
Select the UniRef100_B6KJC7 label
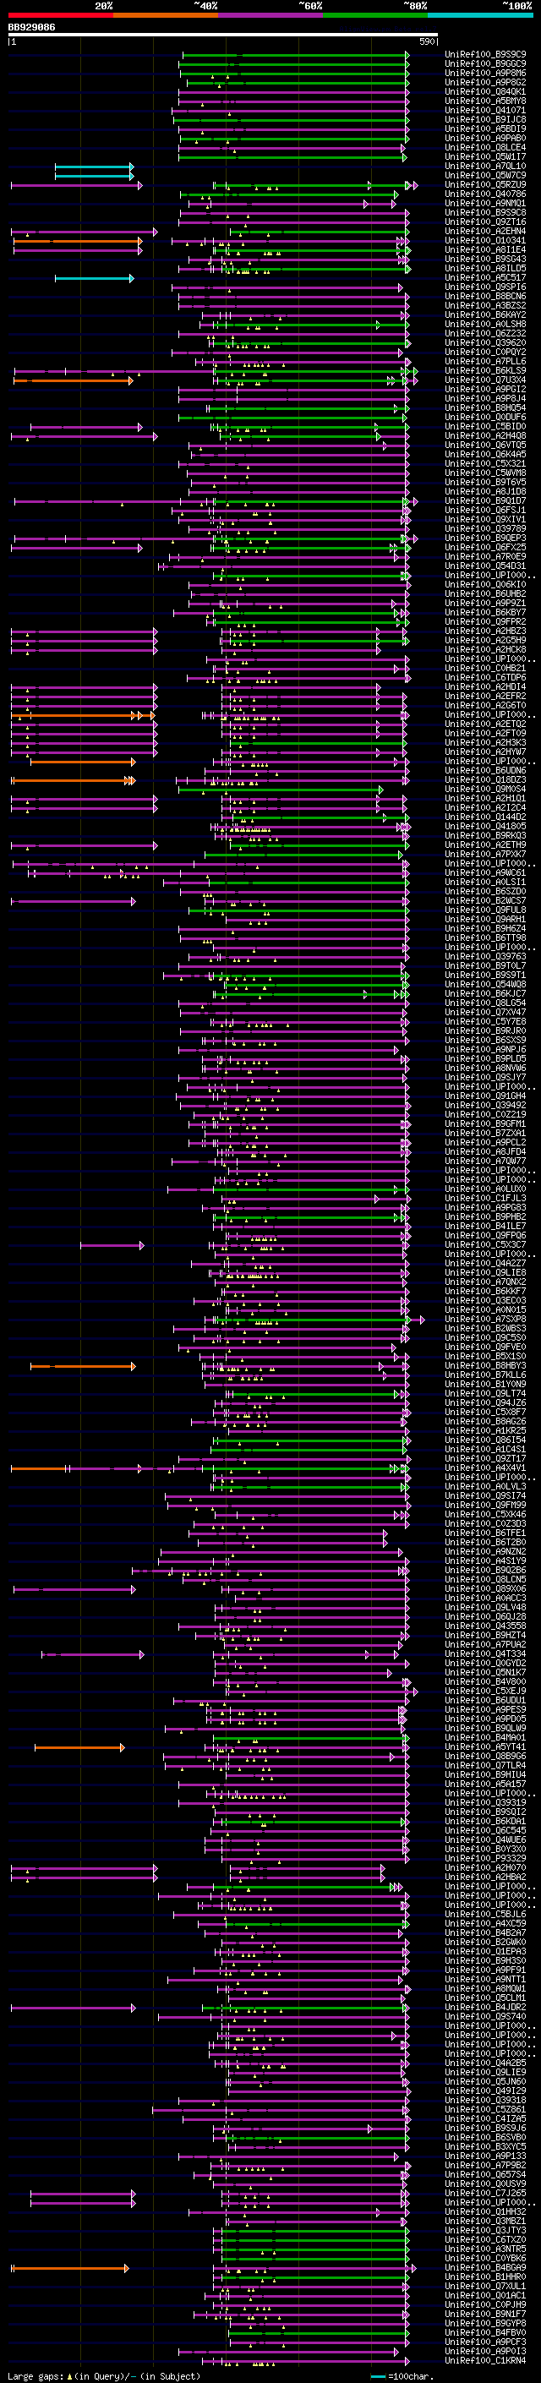(485, 993)
